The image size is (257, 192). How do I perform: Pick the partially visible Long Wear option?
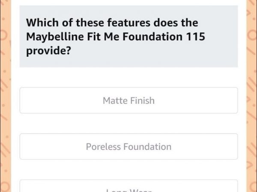(128, 189)
